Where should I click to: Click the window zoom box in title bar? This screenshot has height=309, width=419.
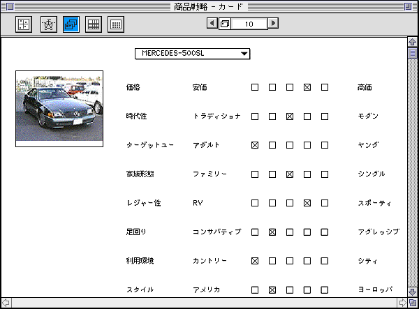[x=408, y=6]
